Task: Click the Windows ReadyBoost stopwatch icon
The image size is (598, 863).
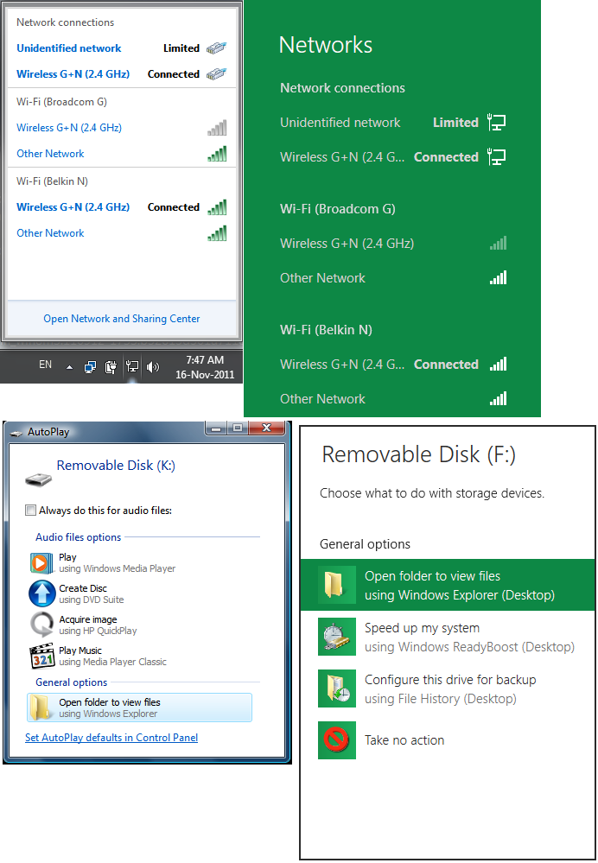Action: point(337,637)
